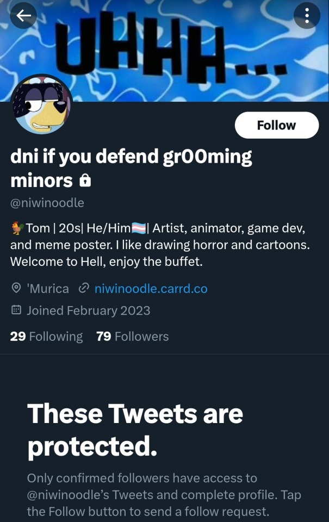
Task: Click the location pin icon
Action: (16, 288)
